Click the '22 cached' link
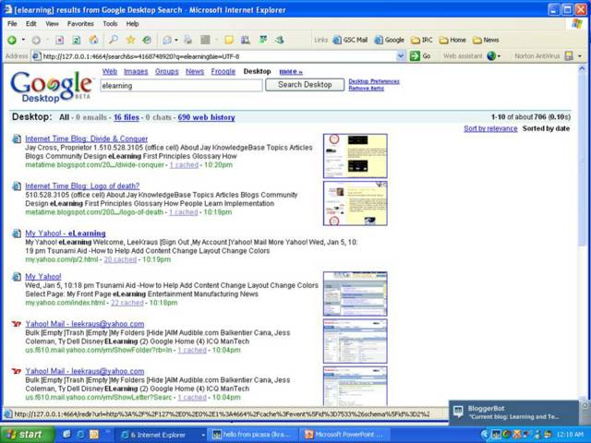Image resolution: width=591 pixels, height=443 pixels. pyautogui.click(x=127, y=303)
